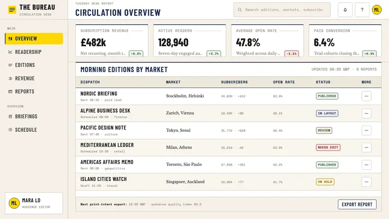Image resolution: width=389 pixels, height=219 pixels.
Task: Click the Schedule clock icon
Action: (10, 129)
